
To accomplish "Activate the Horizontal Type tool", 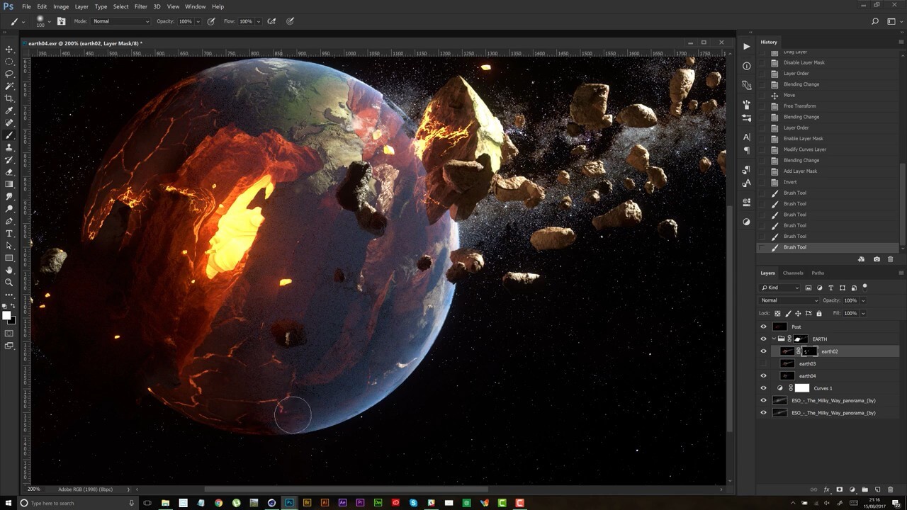I will click(9, 233).
